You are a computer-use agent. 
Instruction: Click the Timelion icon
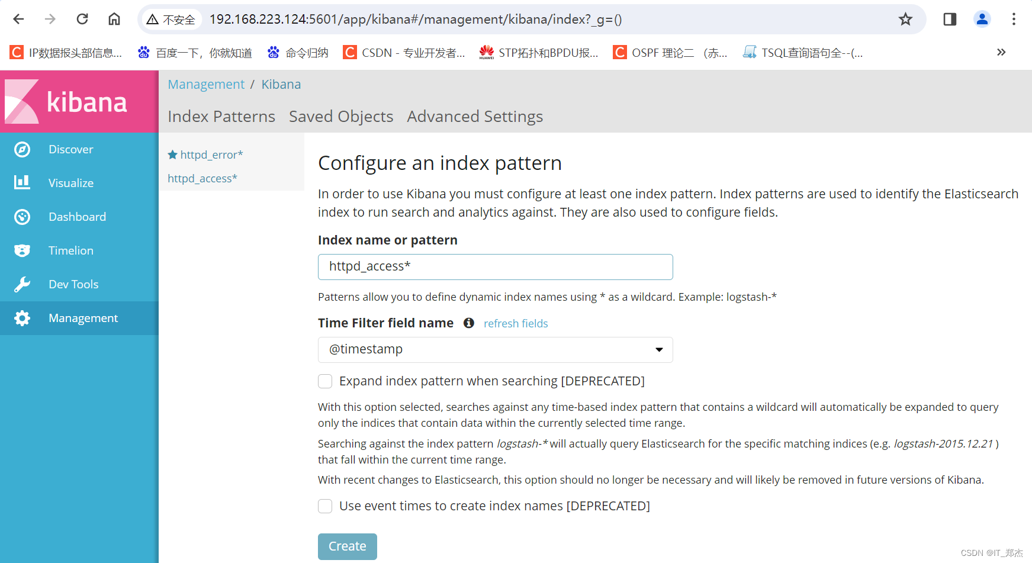22,250
